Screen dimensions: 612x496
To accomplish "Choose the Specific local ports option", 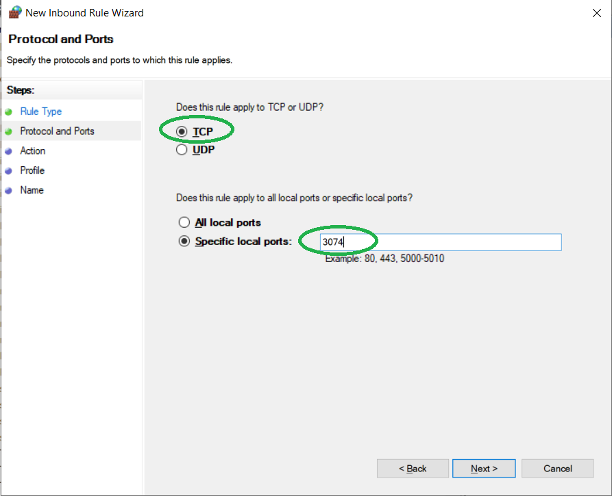I will pyautogui.click(x=184, y=242).
